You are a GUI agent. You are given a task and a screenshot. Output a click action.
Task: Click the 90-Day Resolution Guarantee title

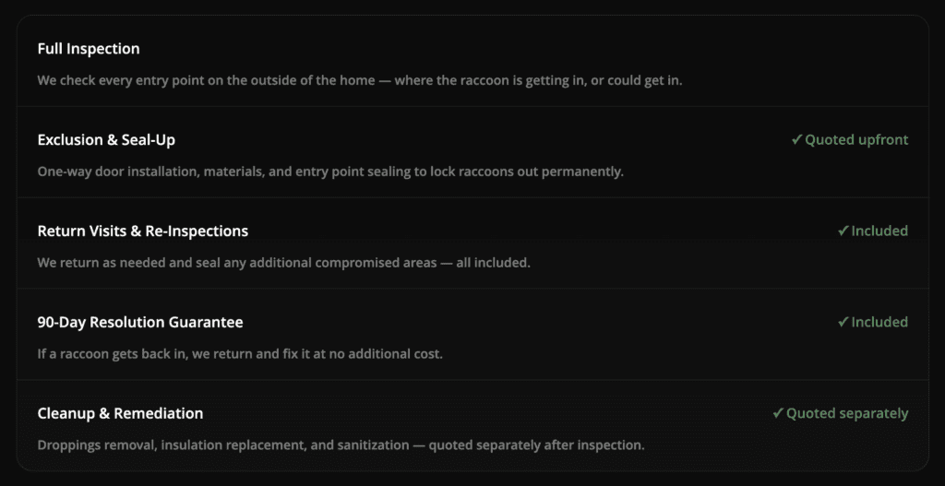pyautogui.click(x=140, y=322)
